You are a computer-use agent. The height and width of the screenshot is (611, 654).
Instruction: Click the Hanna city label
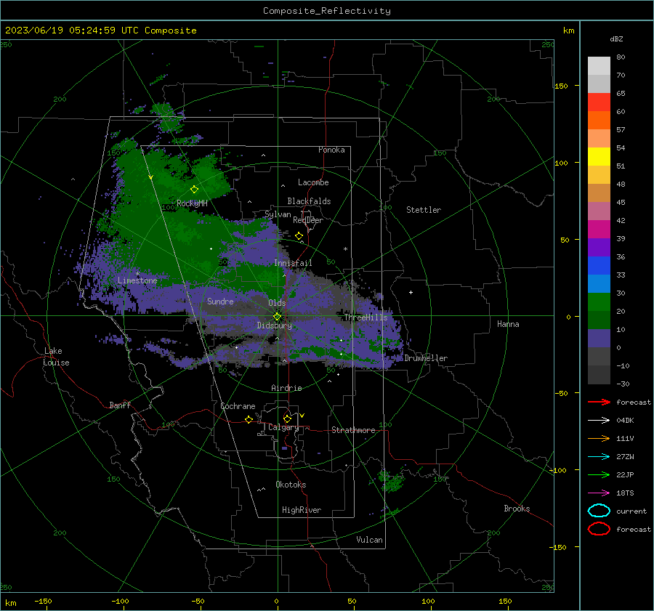pyautogui.click(x=508, y=324)
